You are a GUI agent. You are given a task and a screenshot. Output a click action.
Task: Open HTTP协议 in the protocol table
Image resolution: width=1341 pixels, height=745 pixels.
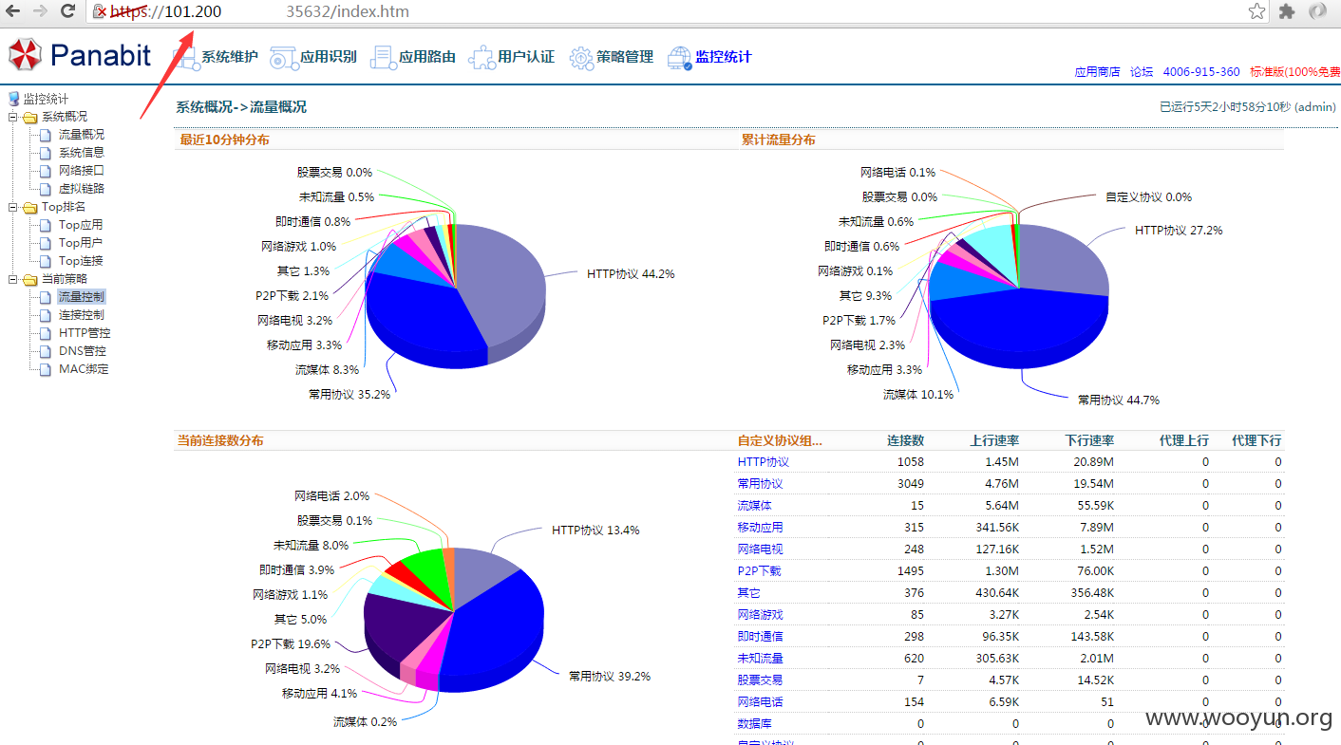click(x=764, y=462)
